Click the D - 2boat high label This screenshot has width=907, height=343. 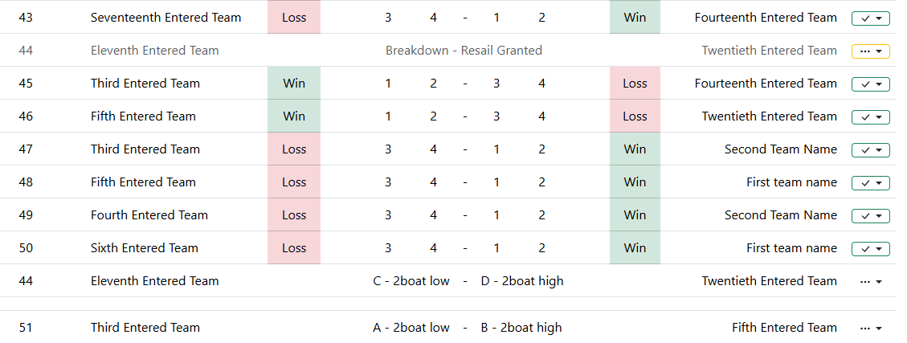click(x=522, y=281)
